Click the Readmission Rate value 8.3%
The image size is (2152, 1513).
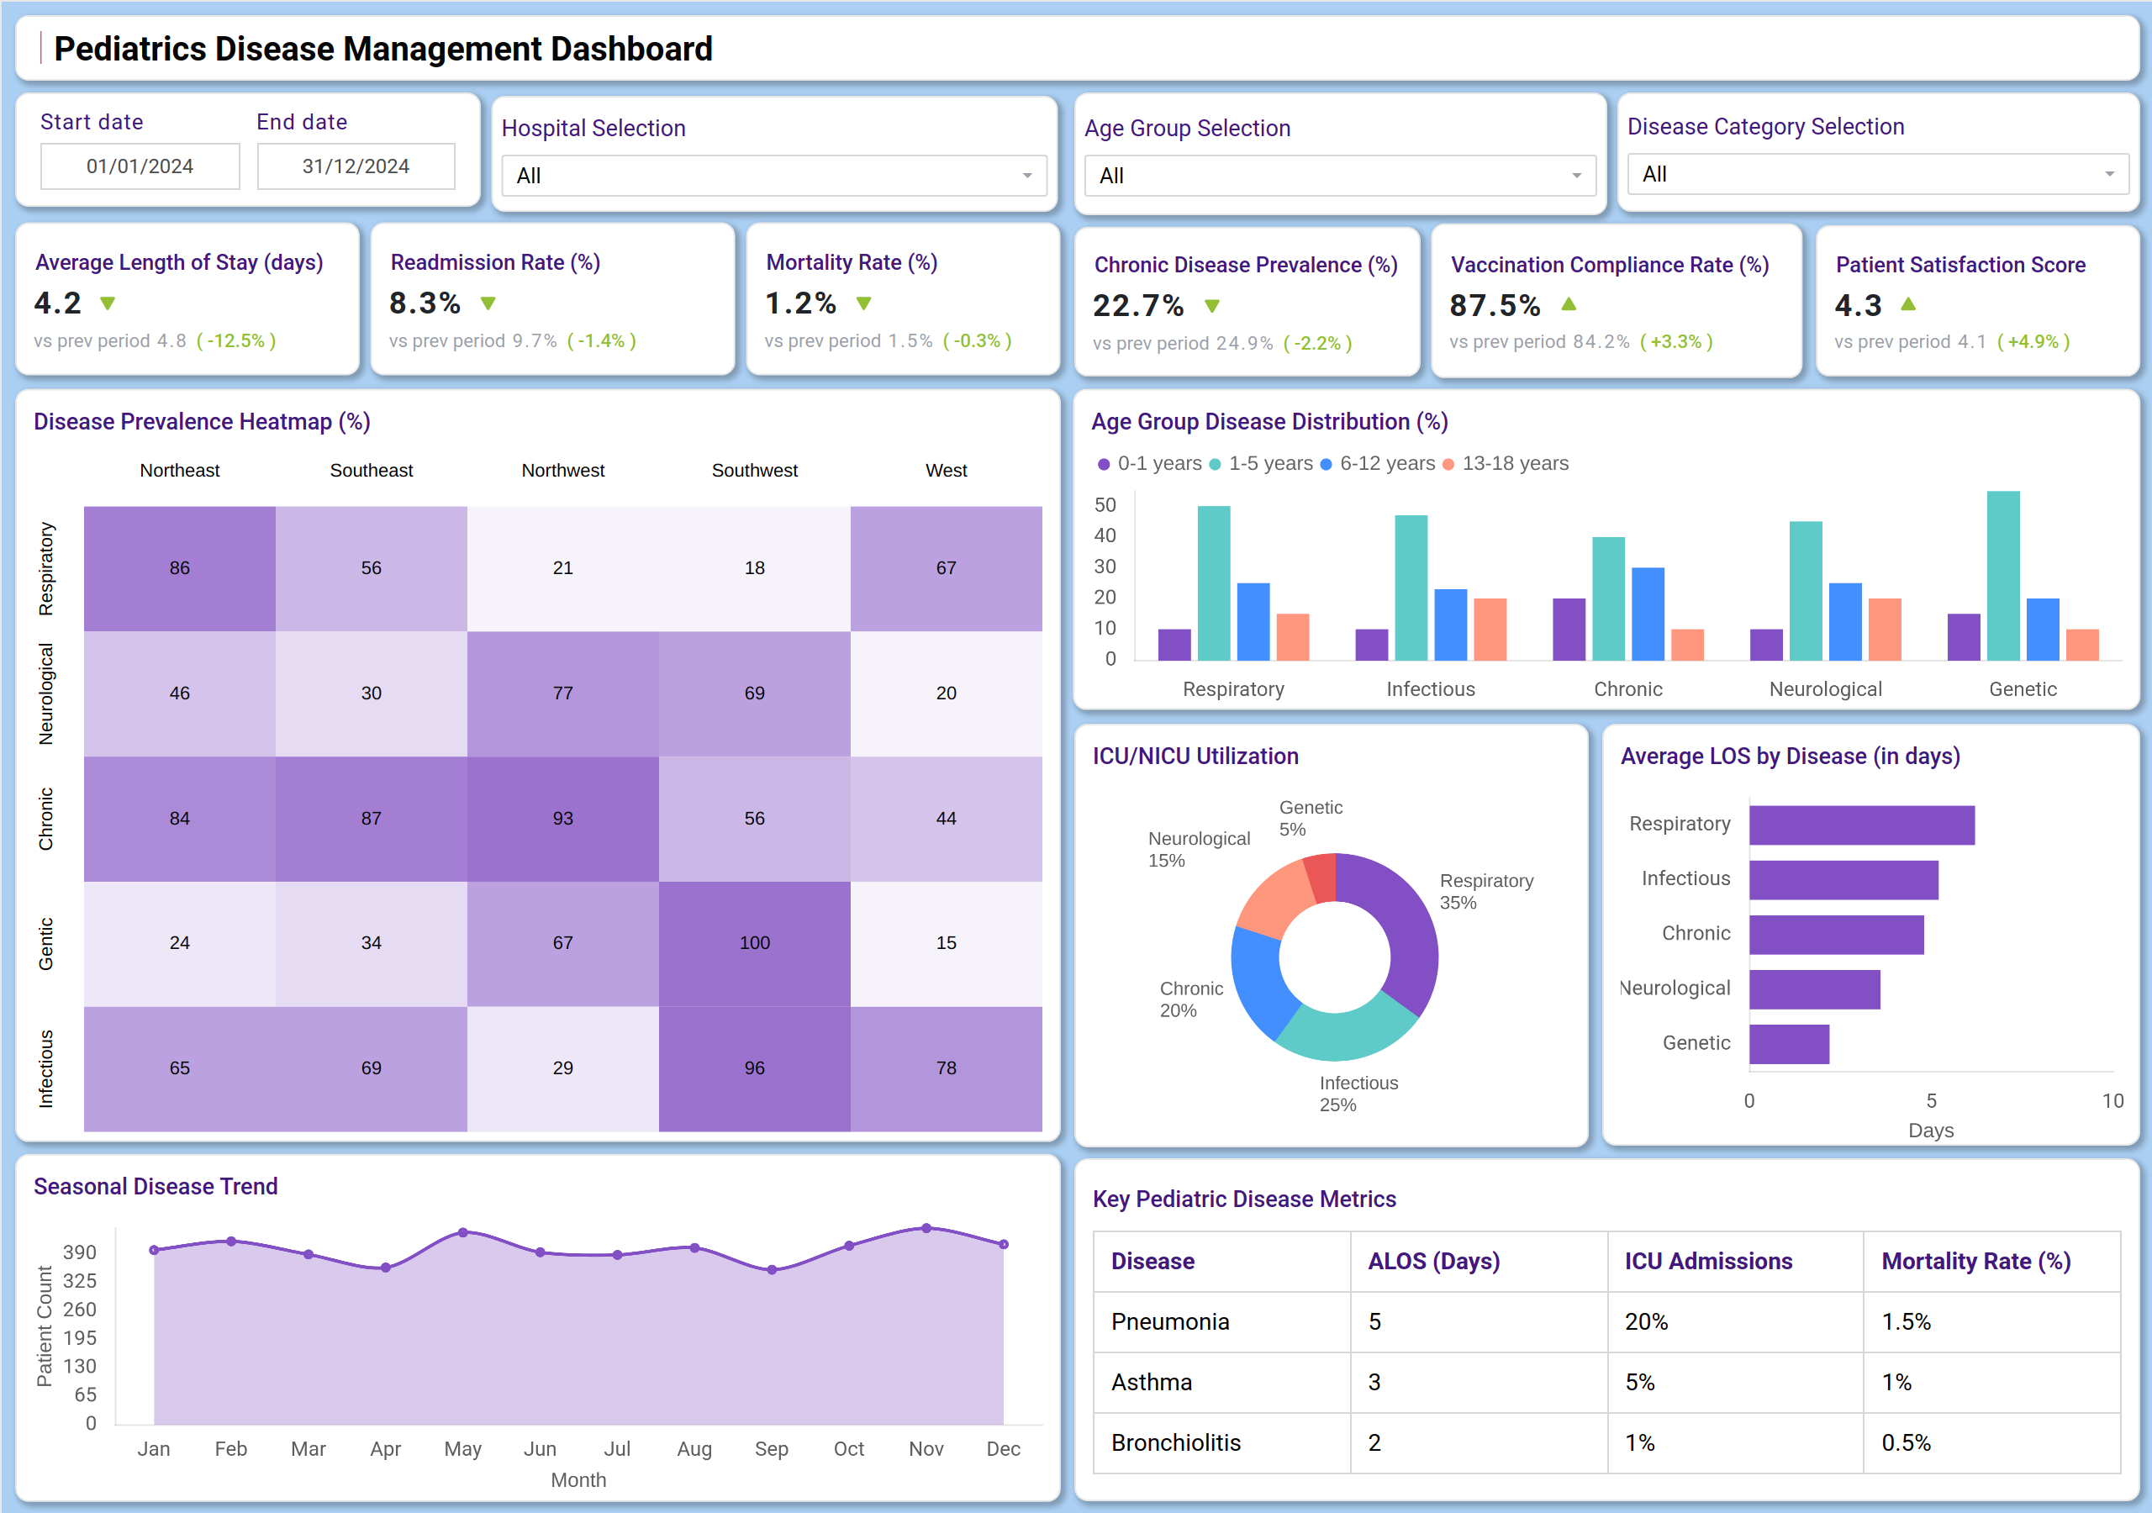(x=425, y=303)
